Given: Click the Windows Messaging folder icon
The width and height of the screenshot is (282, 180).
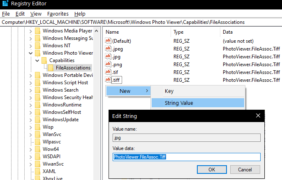Looking at the screenshot, I should (37, 38).
